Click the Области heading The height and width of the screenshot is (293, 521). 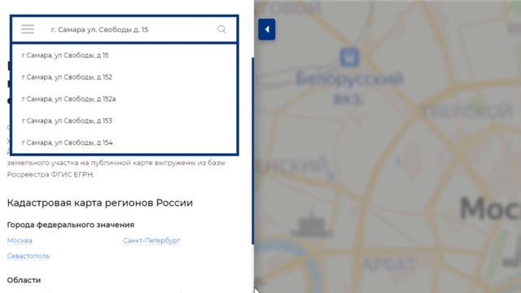tap(24, 280)
